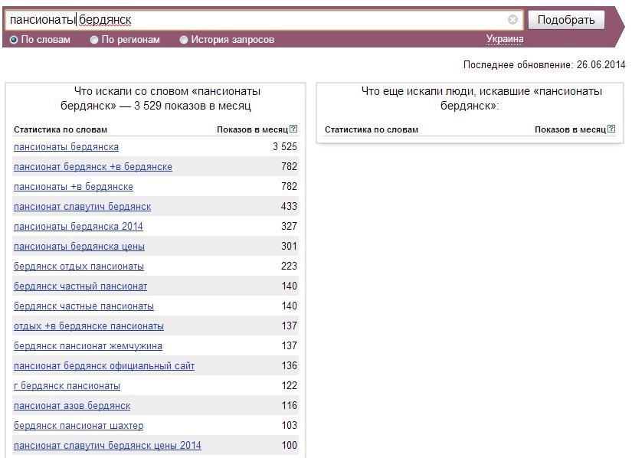Click the value '136' for официальный сайт row
Screen dimensions: 632x458
[289, 366]
